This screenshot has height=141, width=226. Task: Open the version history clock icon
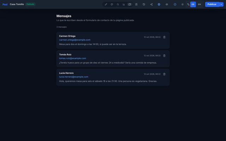click(x=144, y=4)
